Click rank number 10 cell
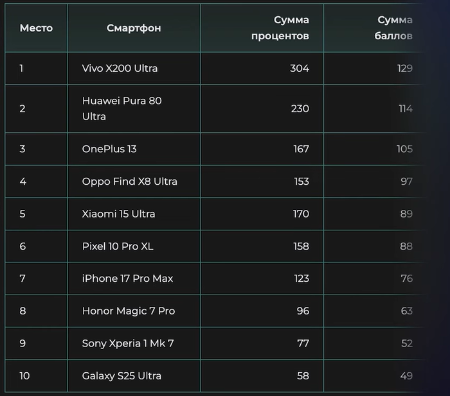This screenshot has height=396, width=450. click(24, 375)
